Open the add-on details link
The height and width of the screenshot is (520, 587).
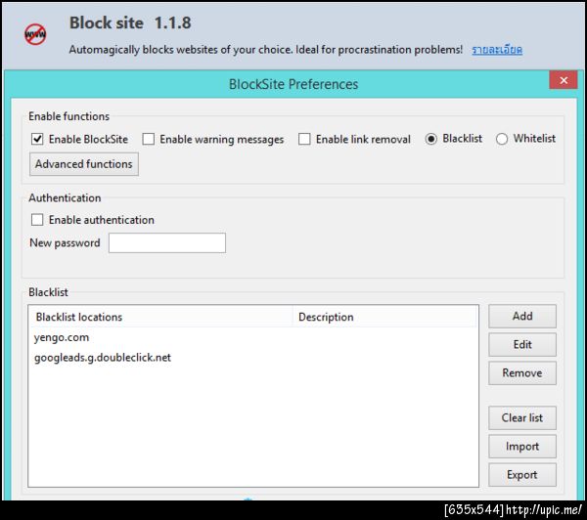497,49
